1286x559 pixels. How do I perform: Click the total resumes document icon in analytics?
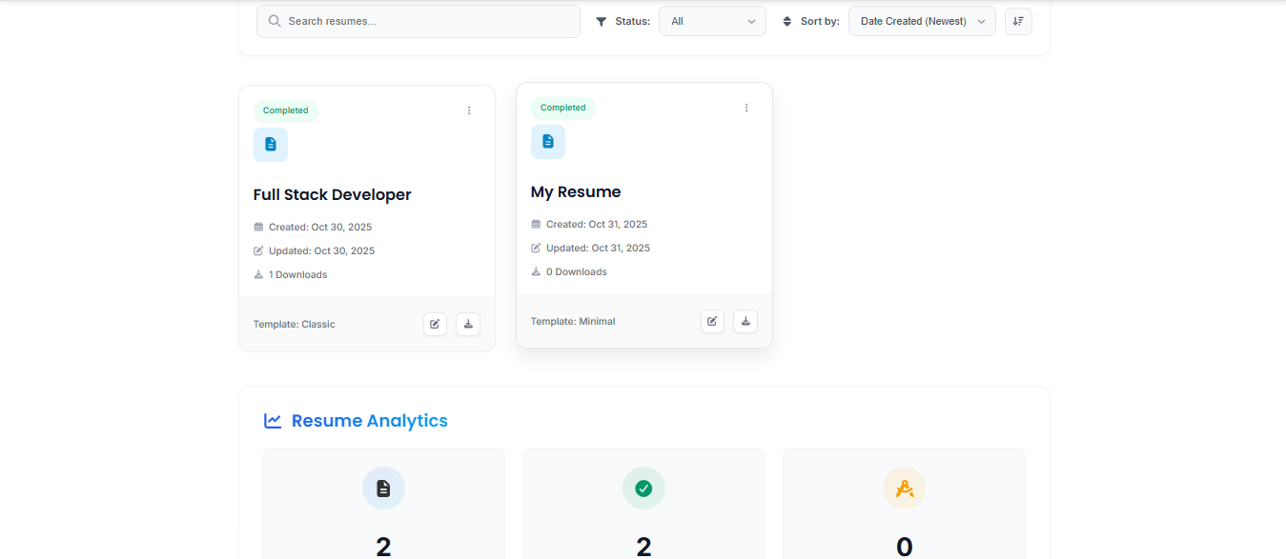[x=383, y=489]
